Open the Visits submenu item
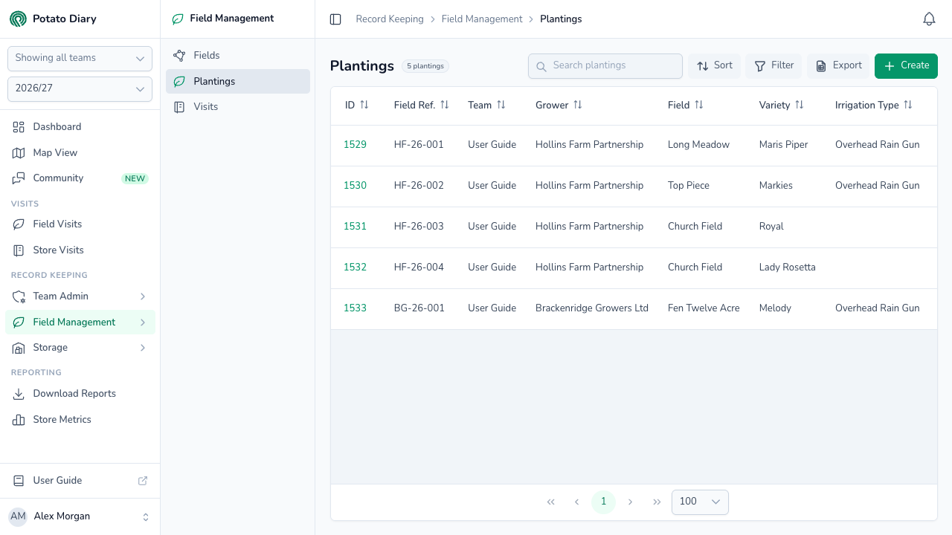Screen dimensions: 952x535 238,107
